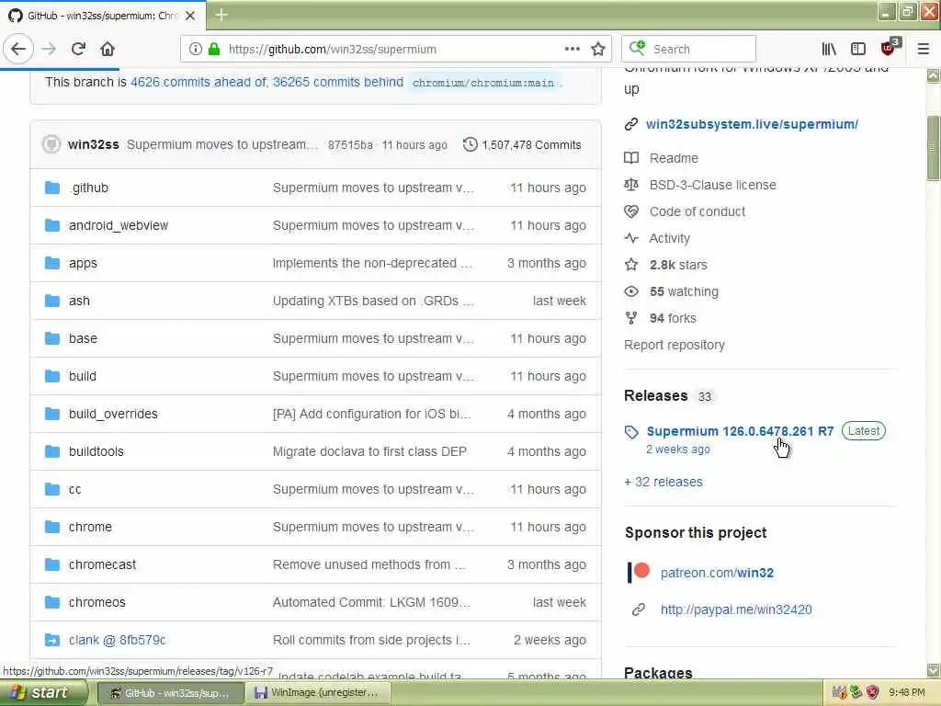Open the Library icon in toolbar

coord(829,50)
